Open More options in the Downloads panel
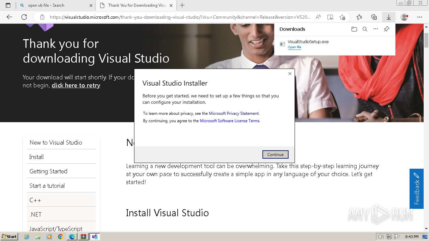 (376, 29)
